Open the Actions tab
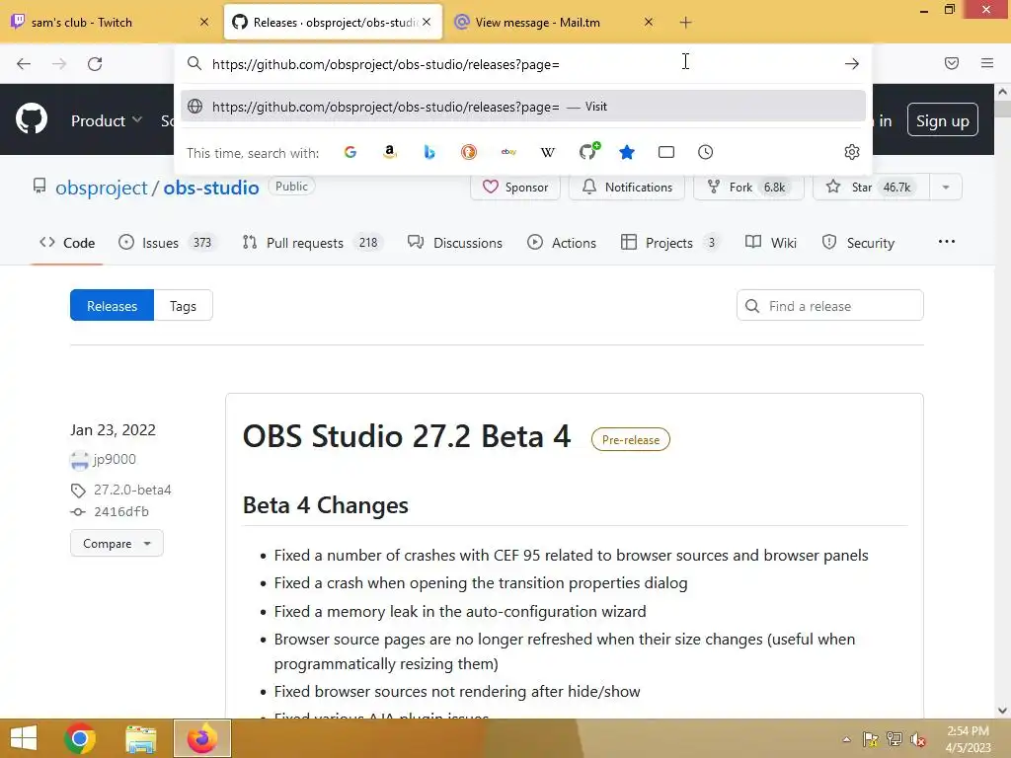This screenshot has height=758, width=1011. [562, 243]
